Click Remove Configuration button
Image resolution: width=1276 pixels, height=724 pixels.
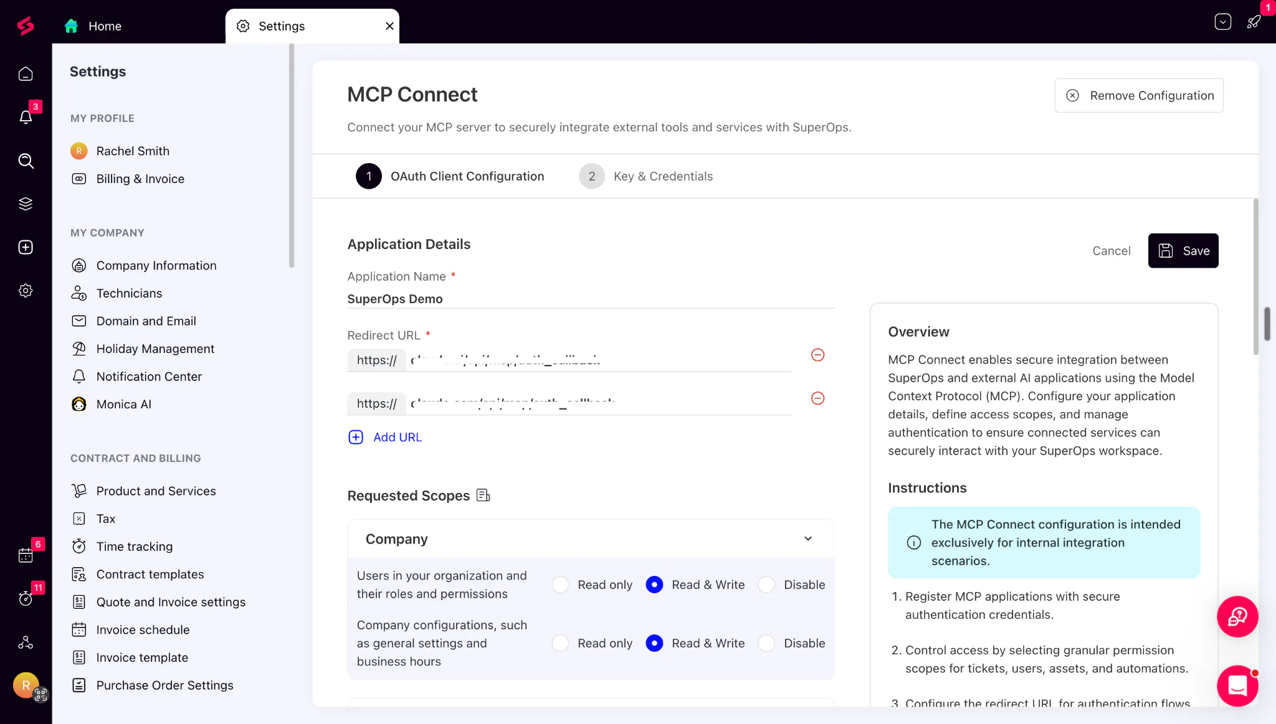(x=1139, y=95)
